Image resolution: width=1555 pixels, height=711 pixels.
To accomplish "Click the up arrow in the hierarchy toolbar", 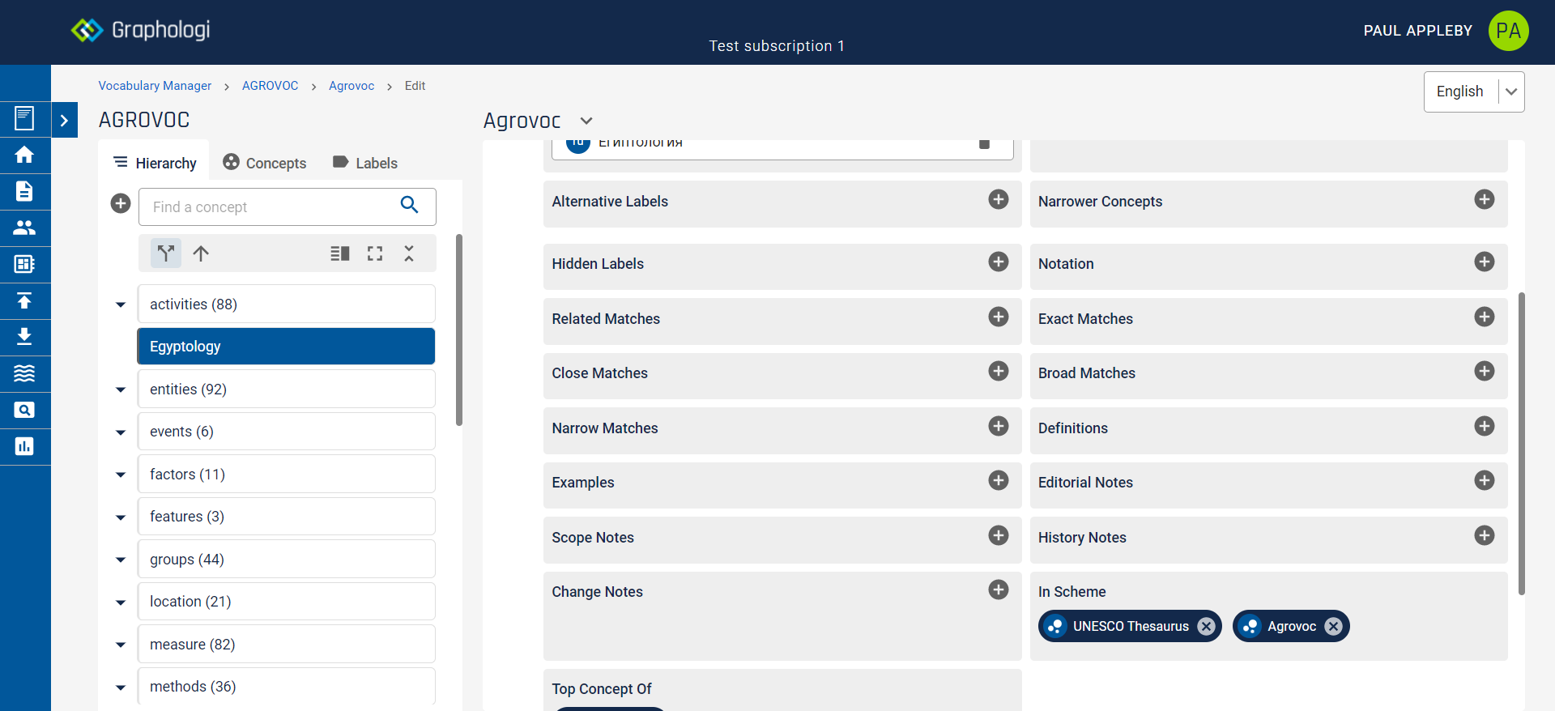I will pos(201,253).
